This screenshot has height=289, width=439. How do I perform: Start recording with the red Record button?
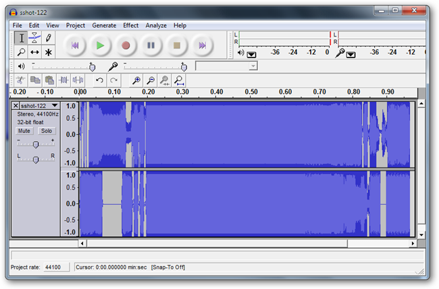pos(126,45)
